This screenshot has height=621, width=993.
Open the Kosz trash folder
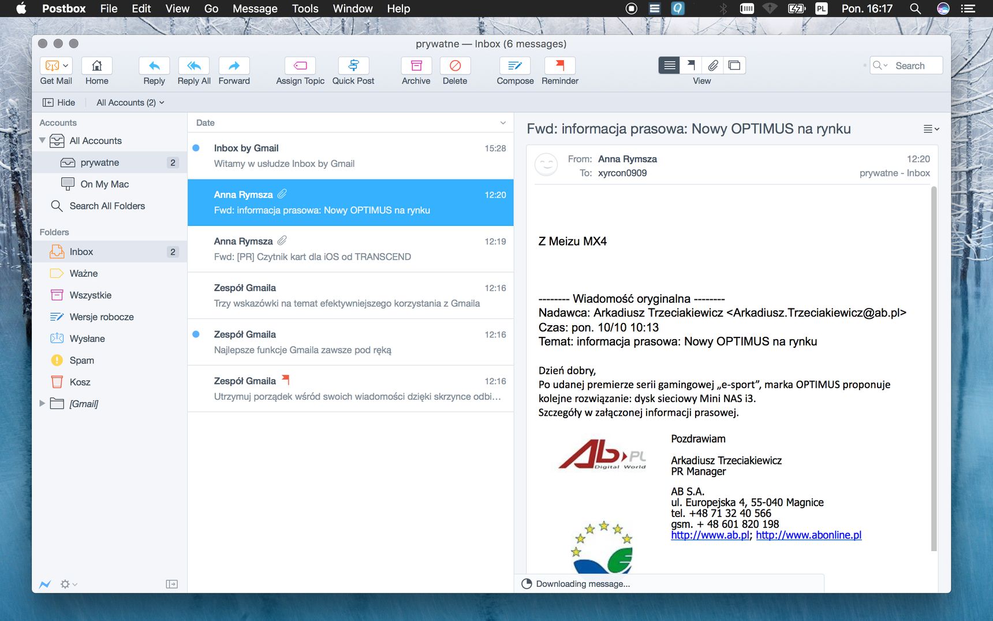(110, 382)
